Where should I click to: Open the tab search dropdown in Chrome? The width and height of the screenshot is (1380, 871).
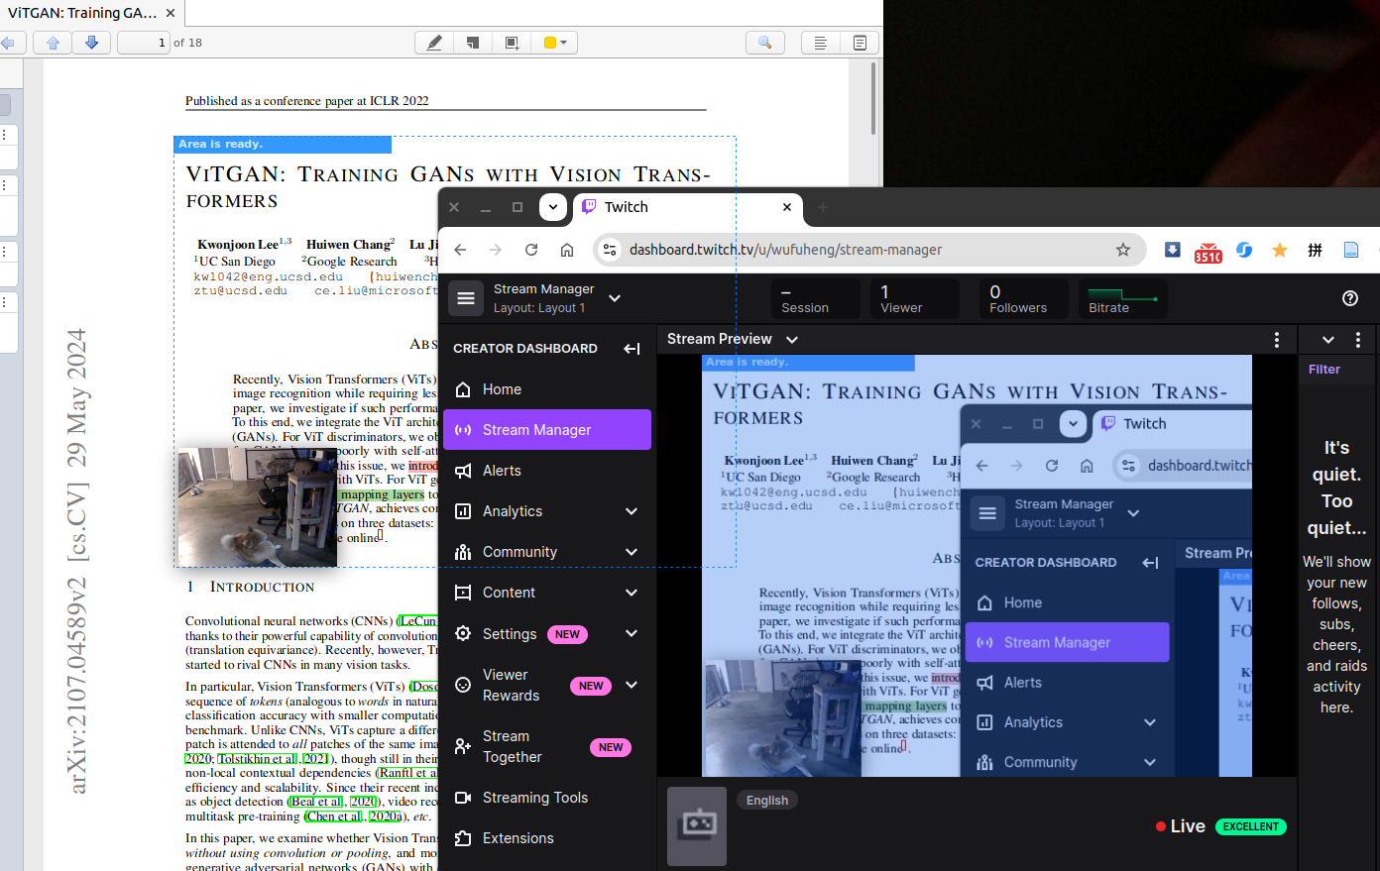coord(553,207)
